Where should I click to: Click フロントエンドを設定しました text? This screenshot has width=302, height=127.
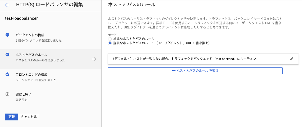(x=36, y=80)
